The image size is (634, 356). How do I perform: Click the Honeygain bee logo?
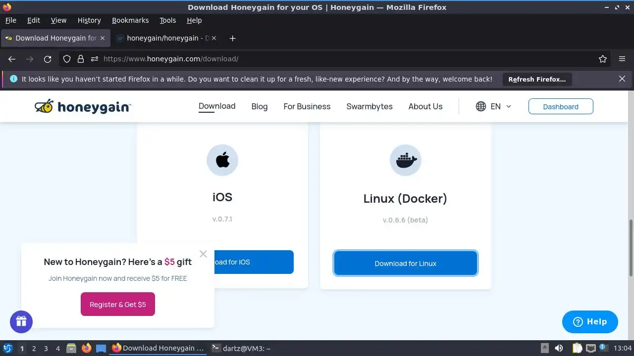point(83,106)
